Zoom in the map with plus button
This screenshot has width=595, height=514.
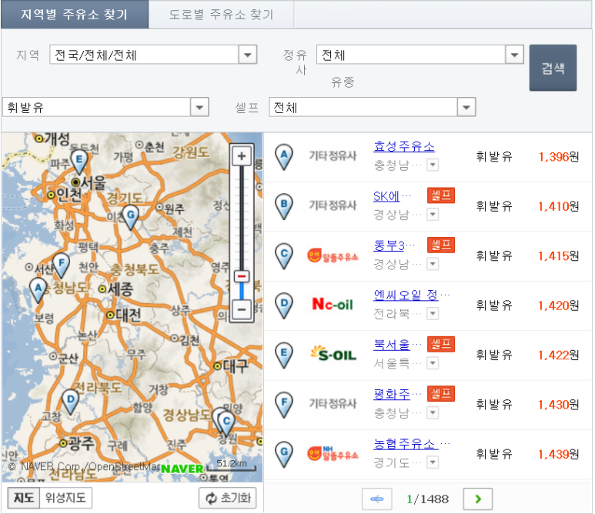click(x=242, y=156)
